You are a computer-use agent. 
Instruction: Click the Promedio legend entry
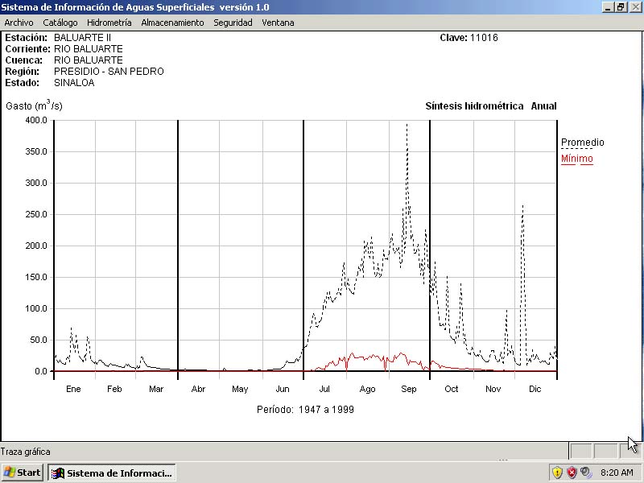tap(582, 142)
